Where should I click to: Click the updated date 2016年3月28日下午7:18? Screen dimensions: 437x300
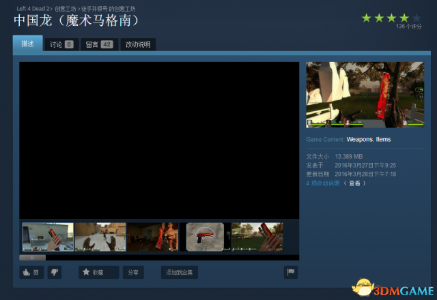[365, 175]
